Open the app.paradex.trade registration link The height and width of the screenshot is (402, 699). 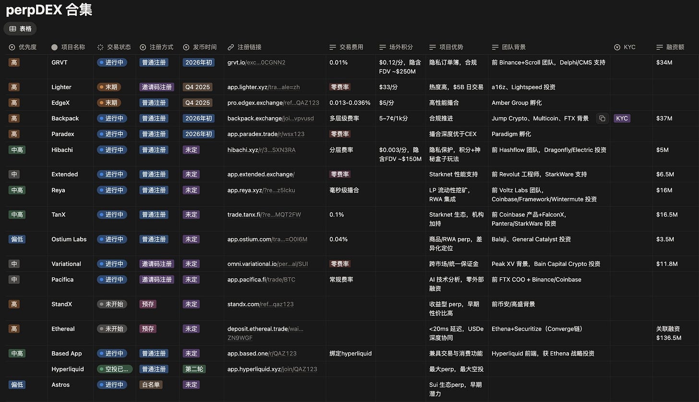click(x=266, y=134)
